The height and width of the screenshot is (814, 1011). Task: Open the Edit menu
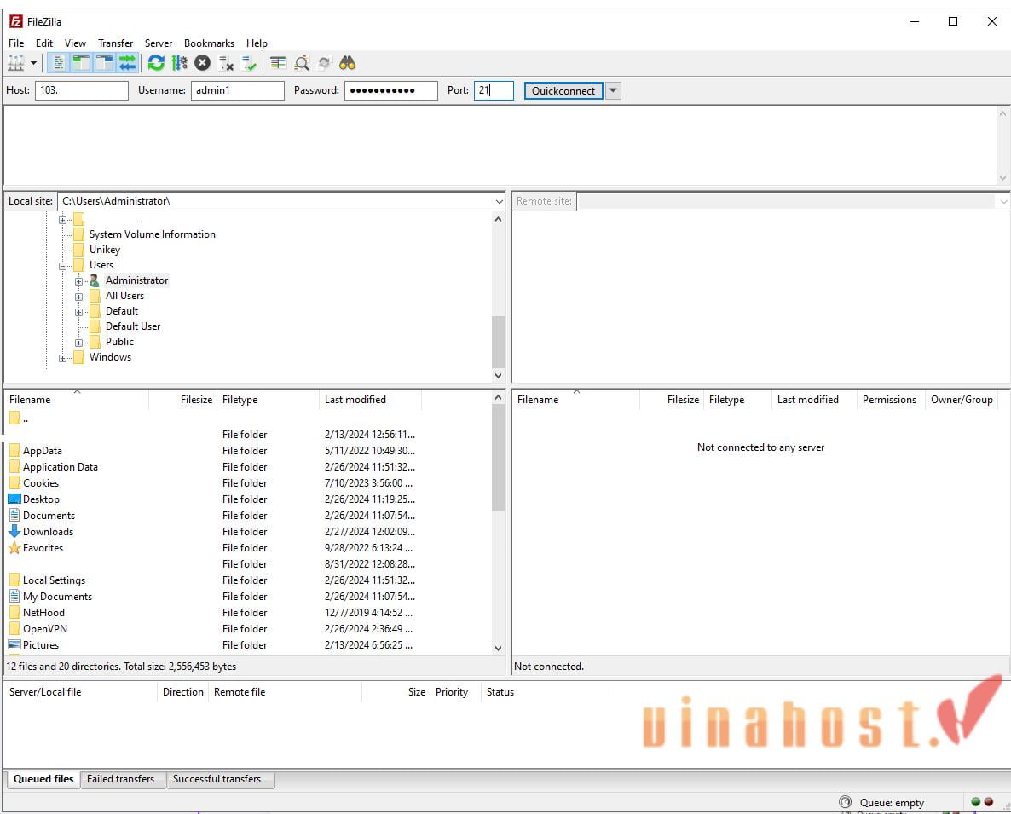pos(43,43)
